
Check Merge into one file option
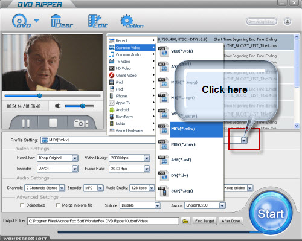[58, 205]
